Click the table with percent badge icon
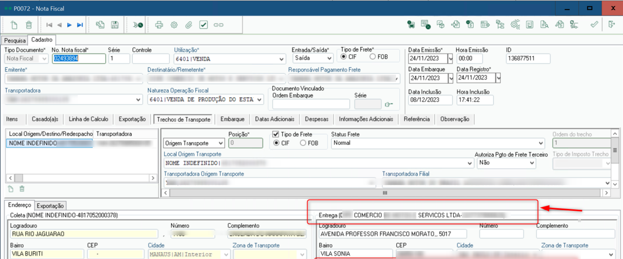The height and width of the screenshot is (259, 623). [426, 25]
